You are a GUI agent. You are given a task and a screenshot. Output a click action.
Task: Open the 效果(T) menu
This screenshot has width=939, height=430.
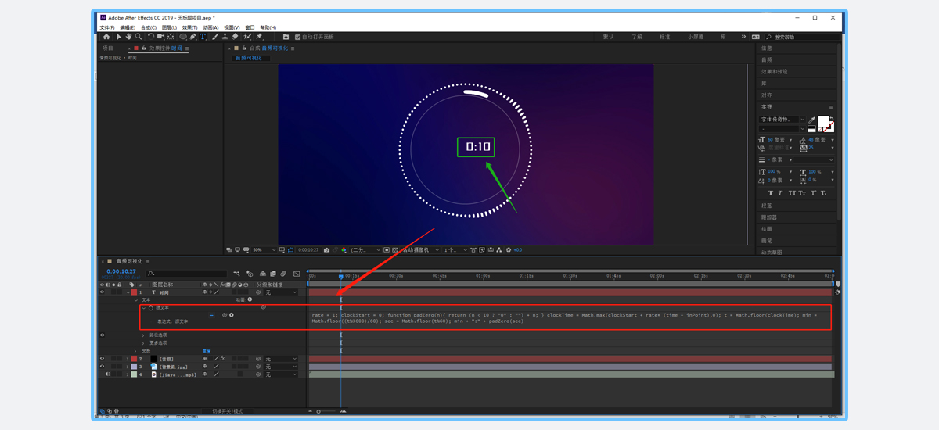pos(190,27)
